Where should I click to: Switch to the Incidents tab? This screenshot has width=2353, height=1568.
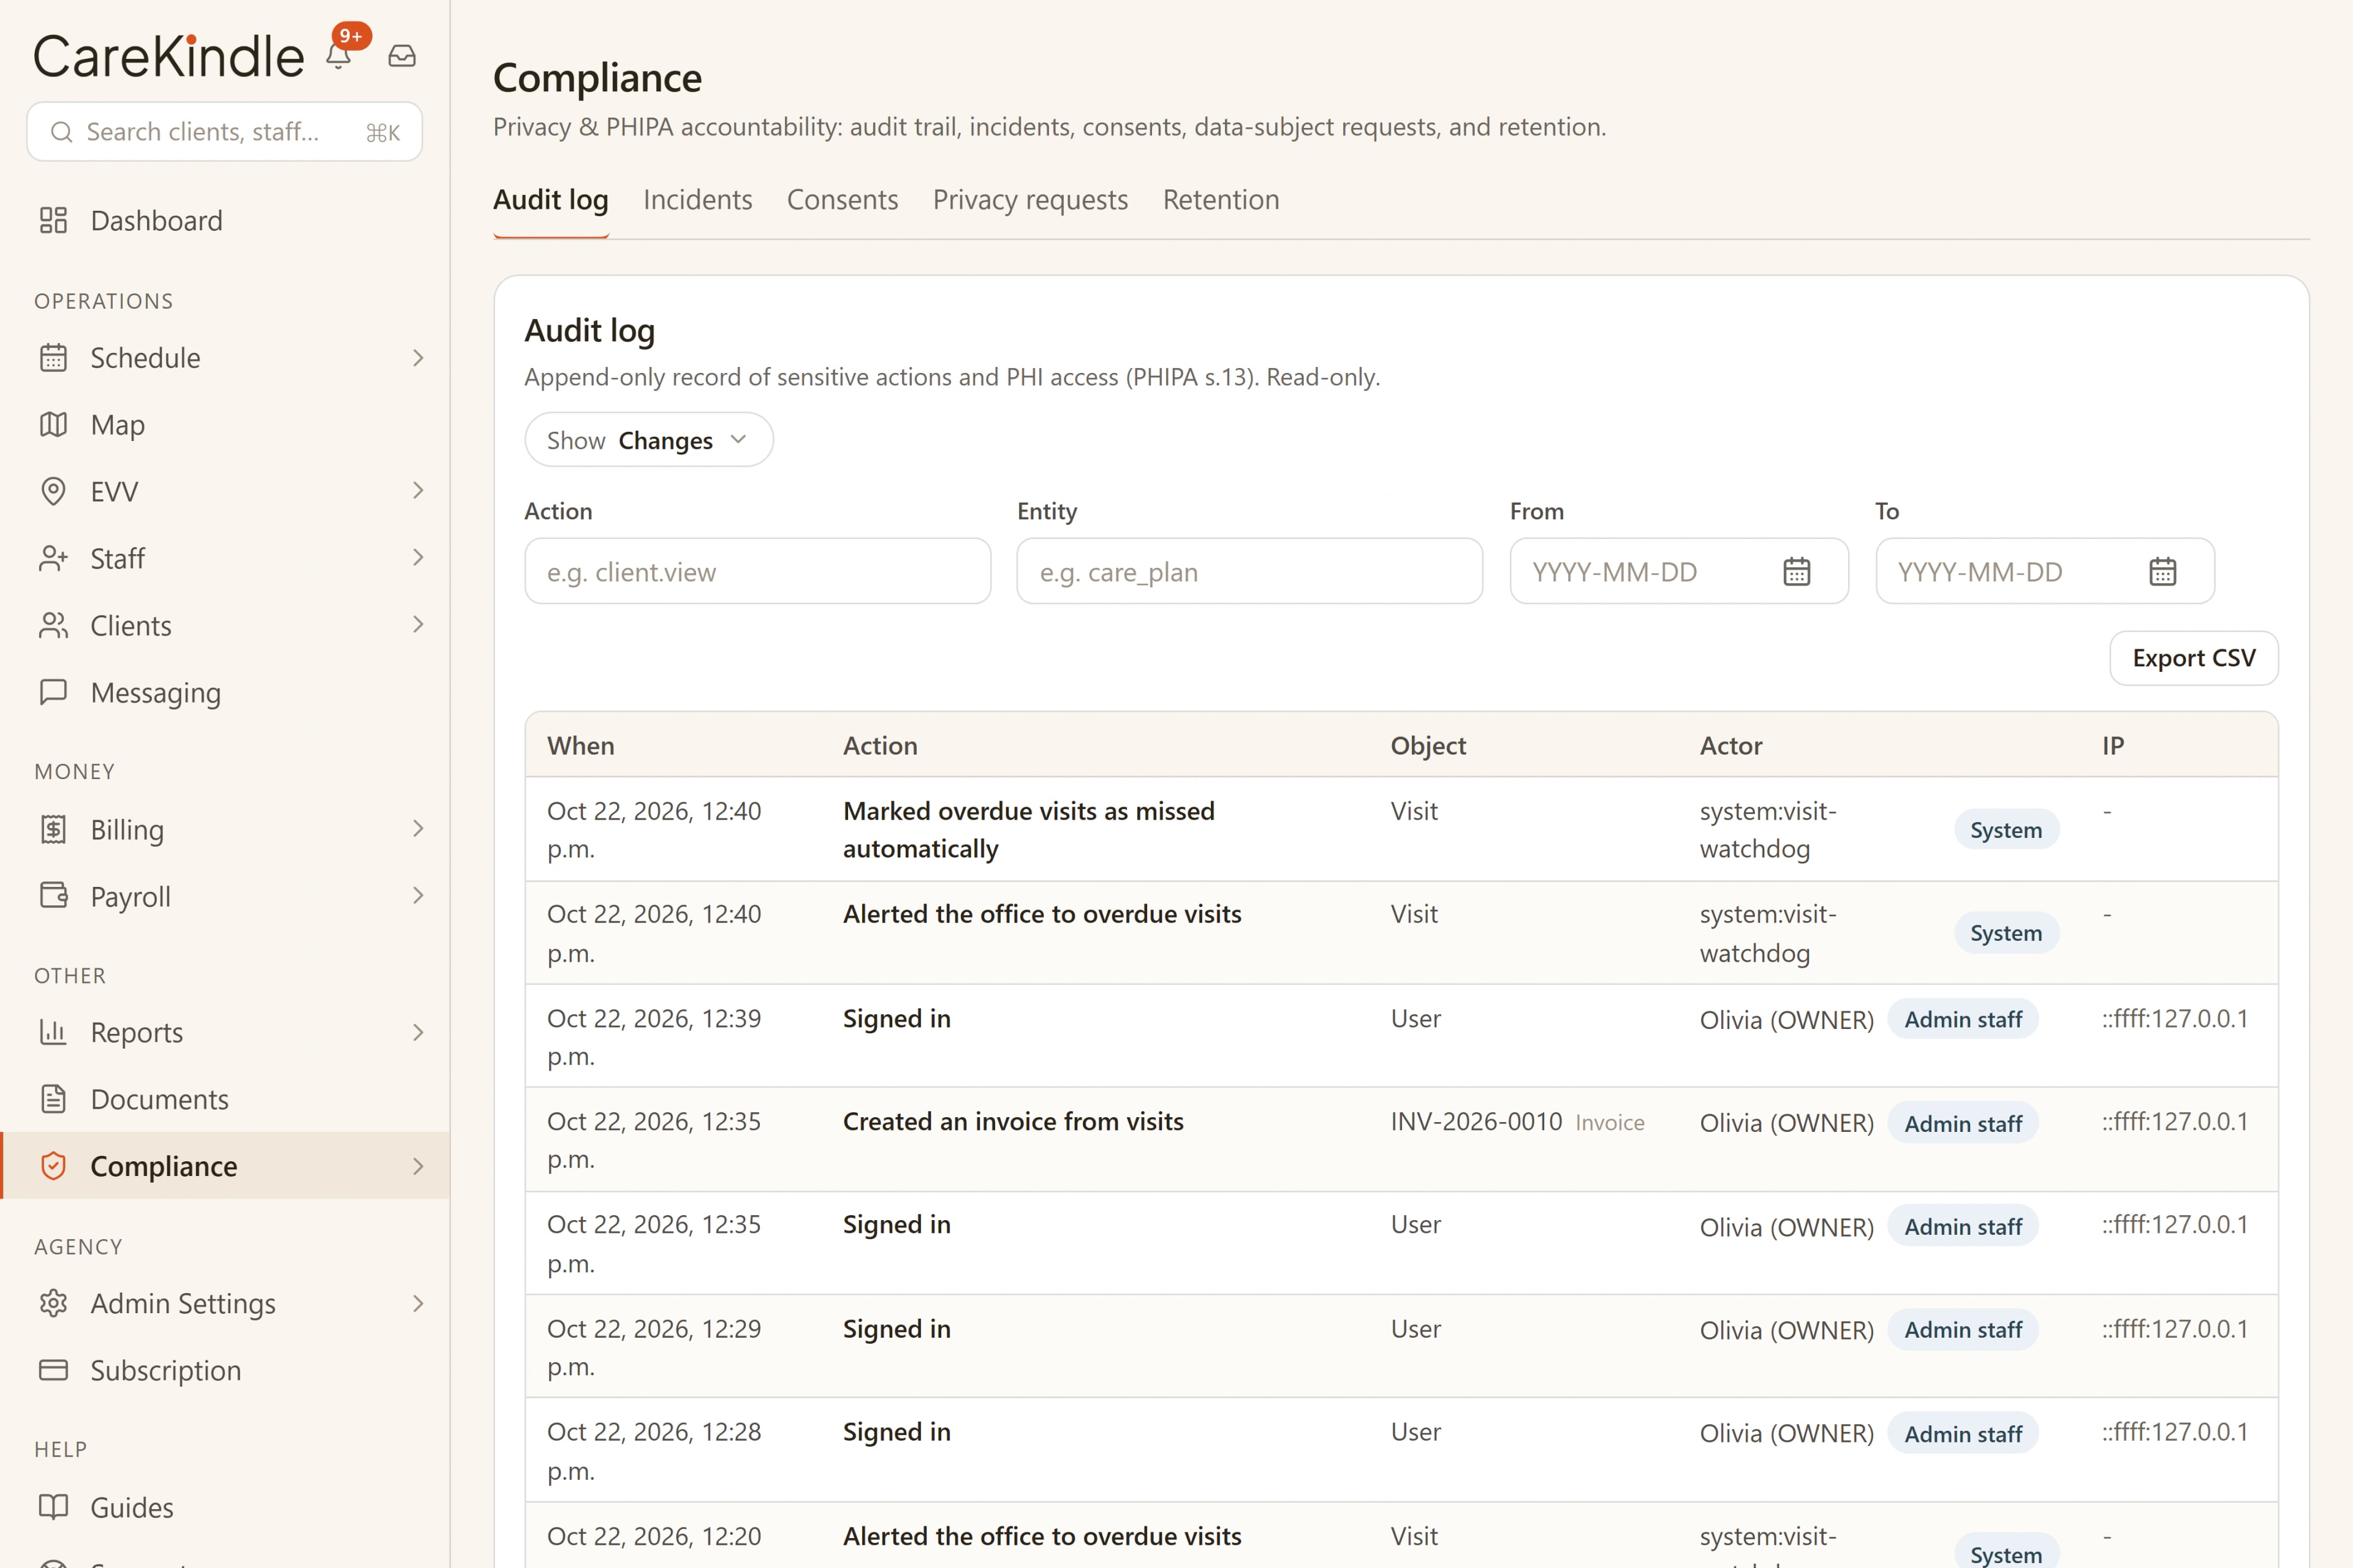coord(697,199)
